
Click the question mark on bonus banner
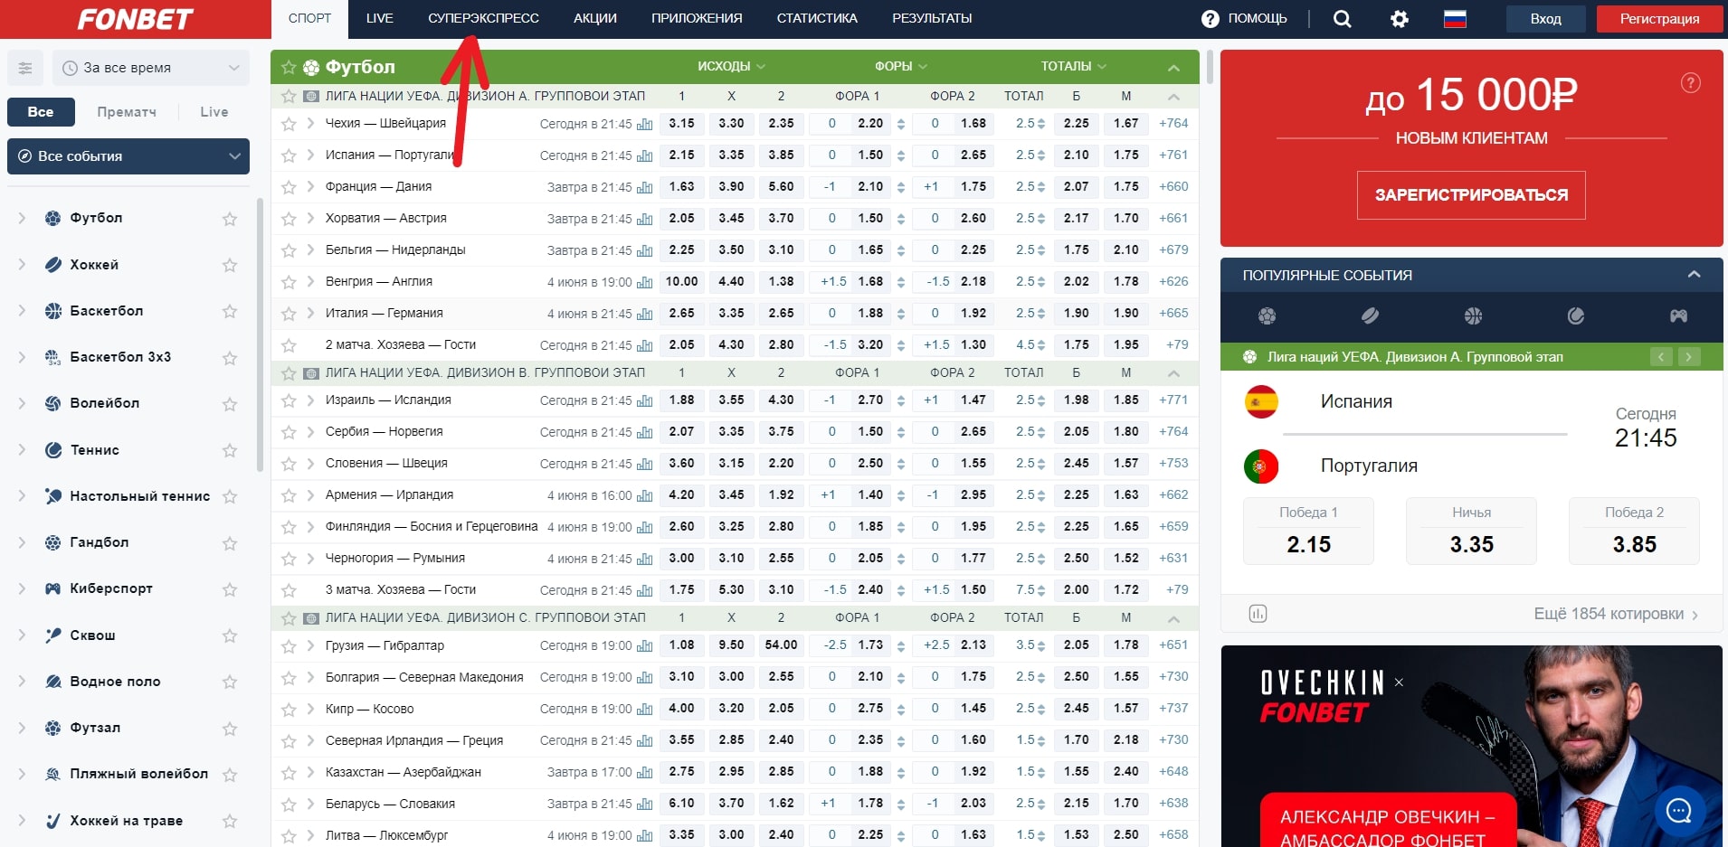pos(1690,83)
